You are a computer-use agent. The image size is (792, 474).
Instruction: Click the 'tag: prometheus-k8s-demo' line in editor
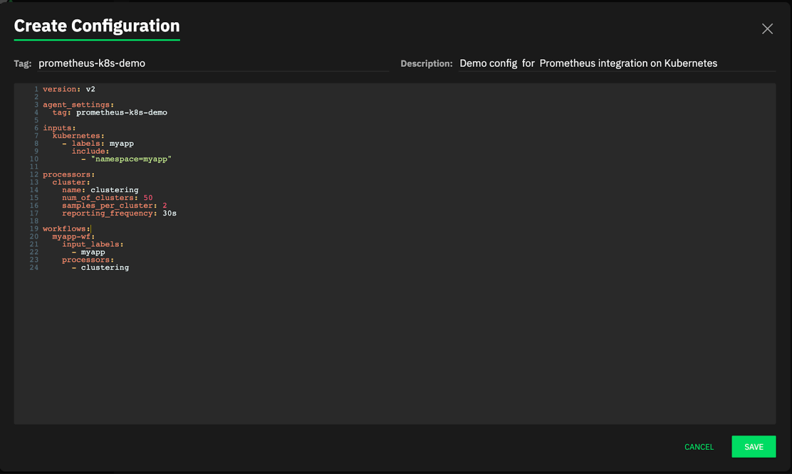(x=110, y=112)
